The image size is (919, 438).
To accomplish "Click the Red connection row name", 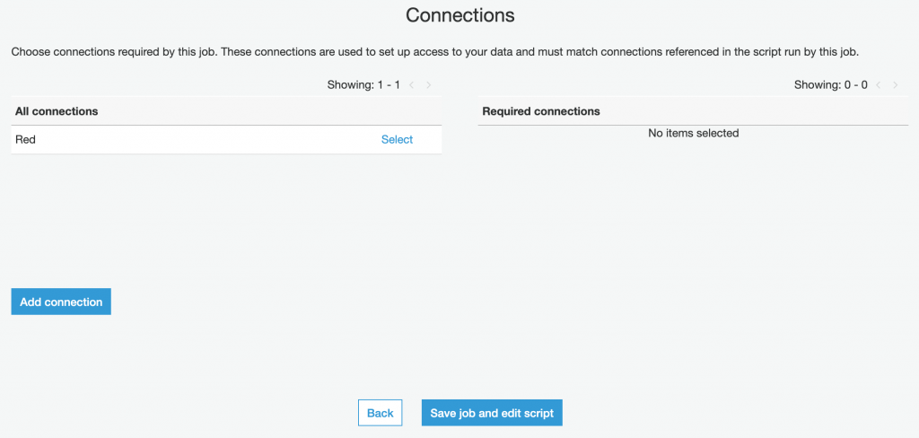I will (x=26, y=139).
